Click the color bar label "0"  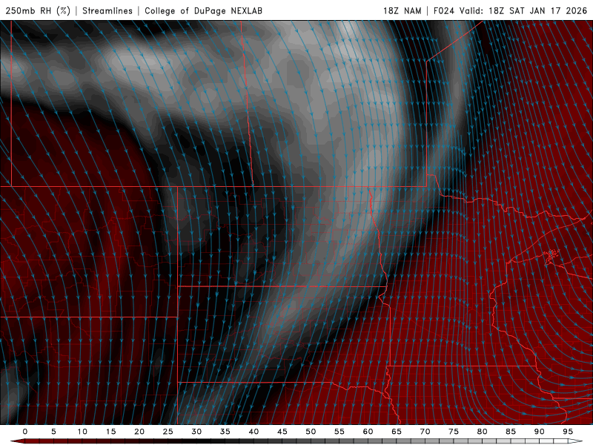(25, 432)
